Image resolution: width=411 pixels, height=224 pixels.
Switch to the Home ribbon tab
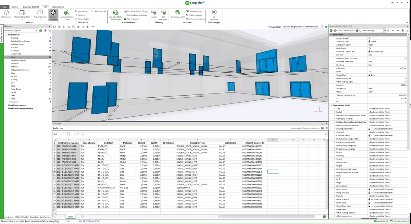pyautogui.click(x=15, y=7)
